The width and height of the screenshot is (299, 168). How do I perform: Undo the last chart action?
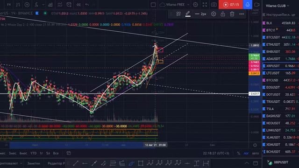coord(87,5)
